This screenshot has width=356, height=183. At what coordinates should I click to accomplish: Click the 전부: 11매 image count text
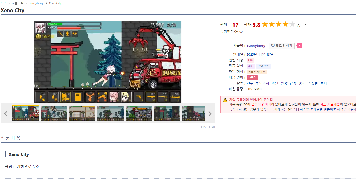click(208, 127)
